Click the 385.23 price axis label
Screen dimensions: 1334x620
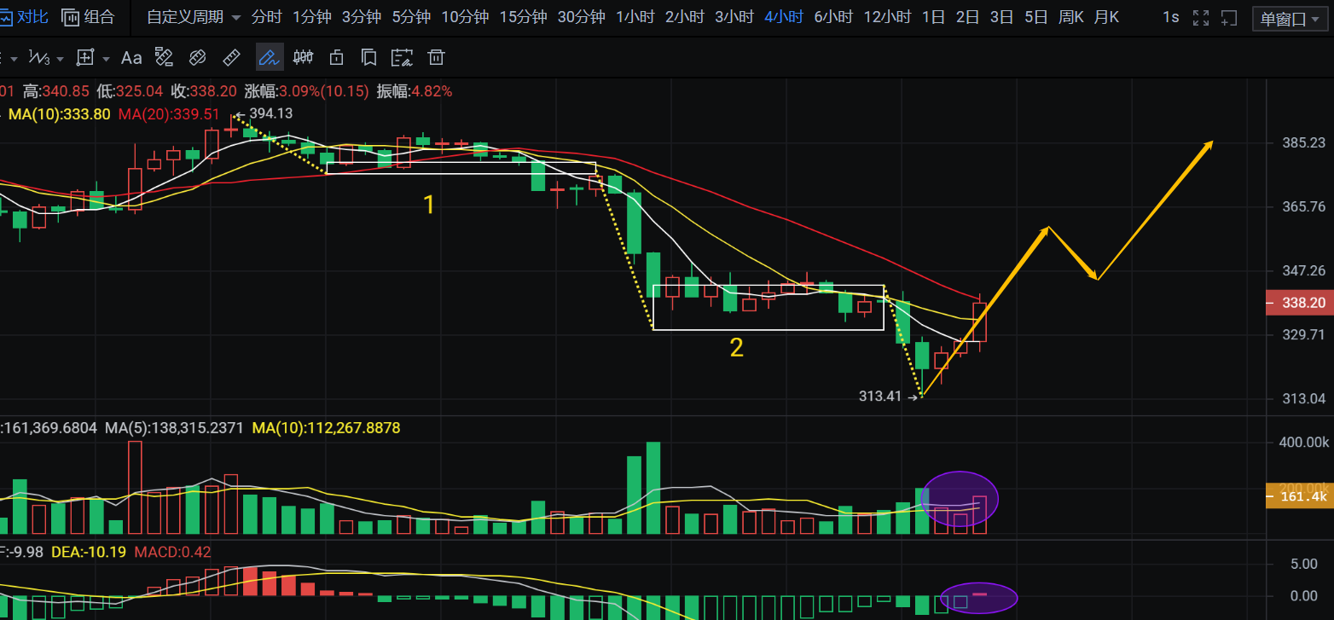click(x=1304, y=142)
